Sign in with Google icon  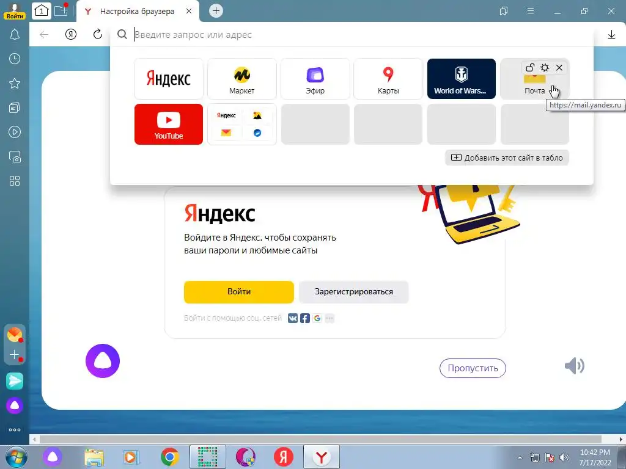pyautogui.click(x=317, y=318)
